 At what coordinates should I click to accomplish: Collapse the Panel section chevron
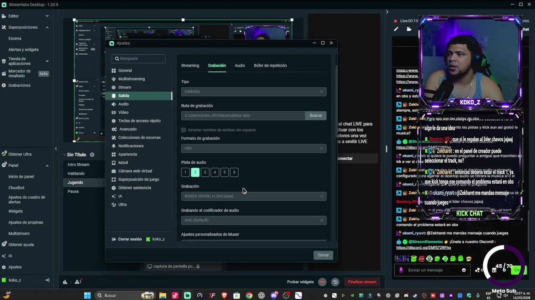tap(47, 165)
